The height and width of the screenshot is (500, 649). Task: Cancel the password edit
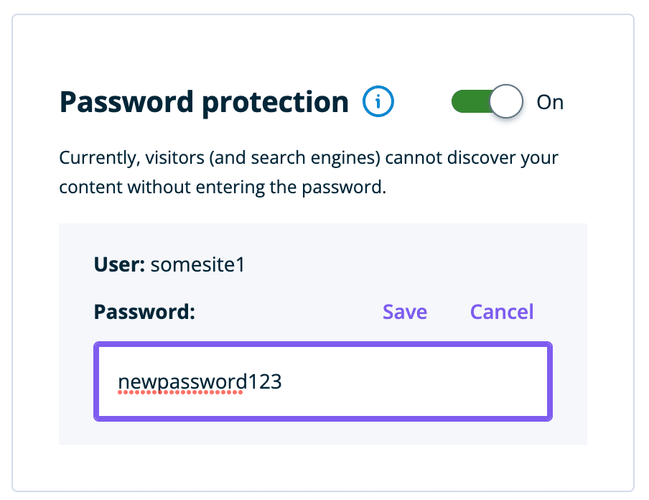coord(502,312)
